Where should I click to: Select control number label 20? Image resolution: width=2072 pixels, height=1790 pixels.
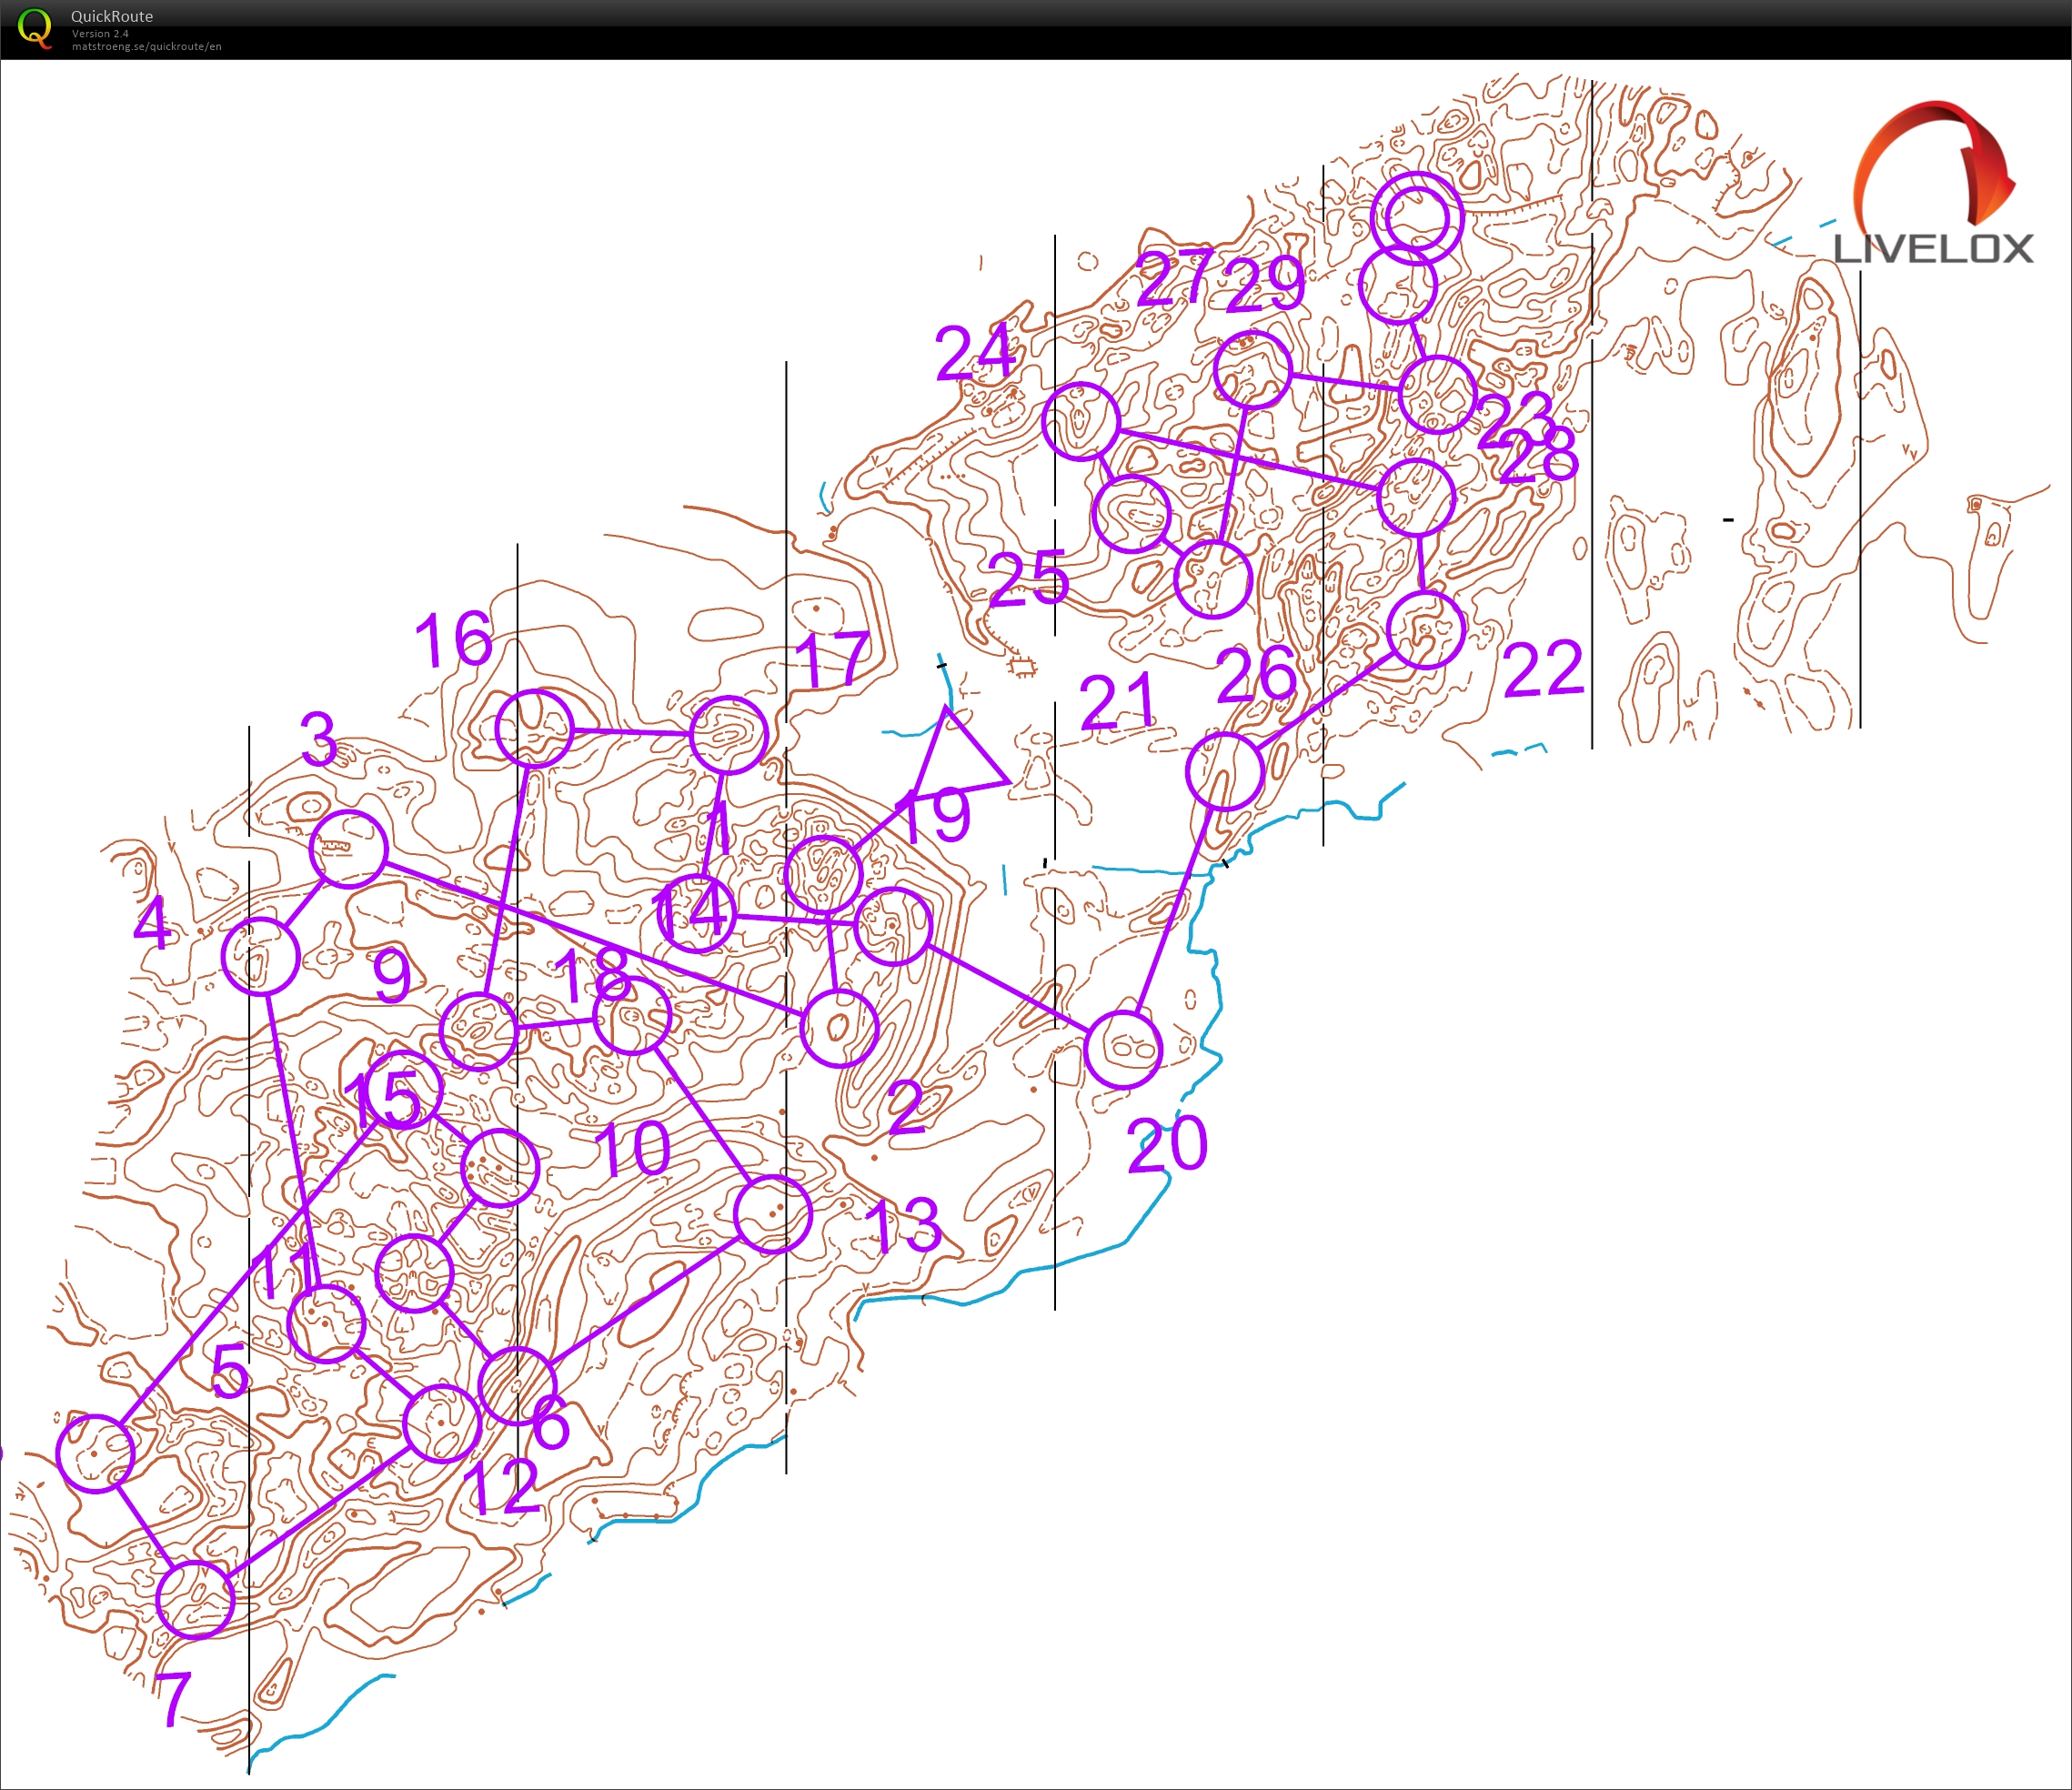point(1168,1144)
